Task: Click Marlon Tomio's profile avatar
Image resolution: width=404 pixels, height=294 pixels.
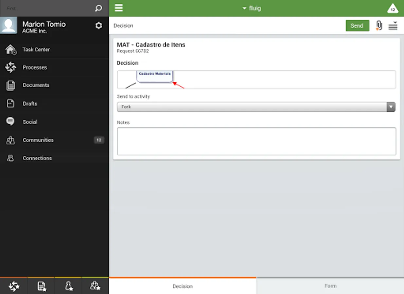Action: (9, 25)
